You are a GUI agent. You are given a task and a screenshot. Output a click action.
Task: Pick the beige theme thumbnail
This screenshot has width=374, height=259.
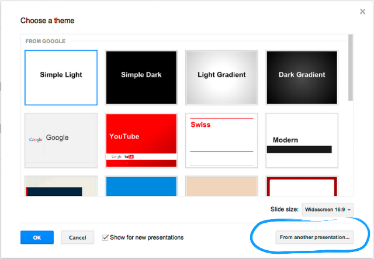point(221,186)
